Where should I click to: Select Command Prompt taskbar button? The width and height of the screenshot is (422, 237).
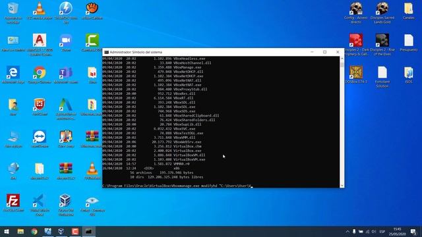pos(89,231)
